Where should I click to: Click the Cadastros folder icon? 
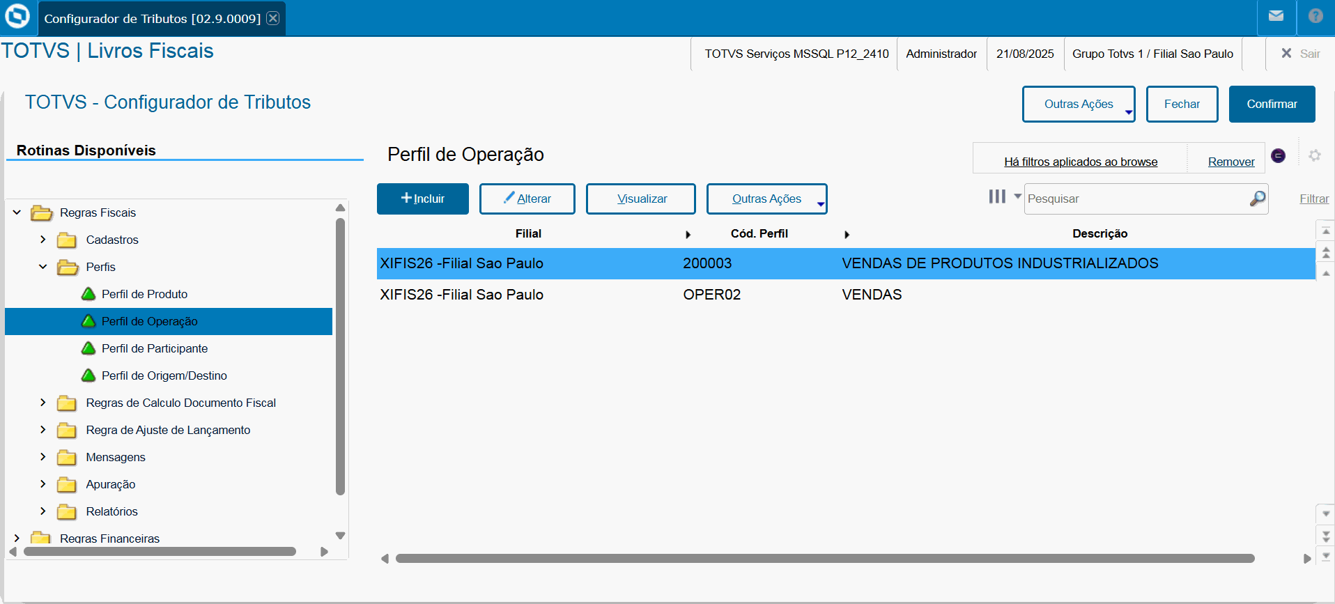[x=67, y=240]
